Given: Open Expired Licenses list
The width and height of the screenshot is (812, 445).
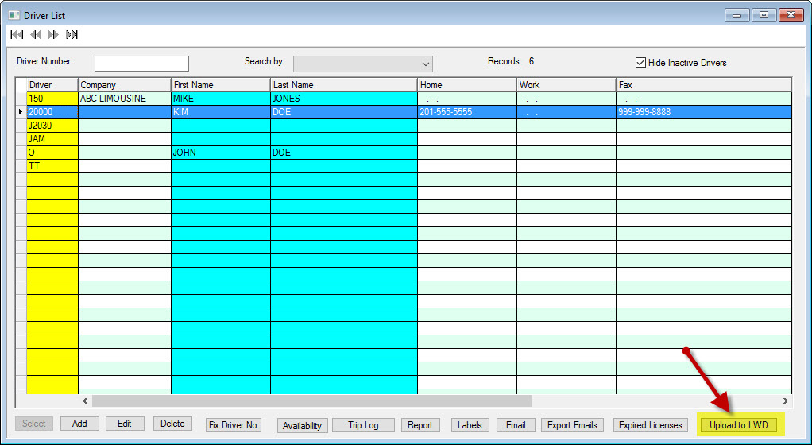Looking at the screenshot, I should pyautogui.click(x=651, y=425).
